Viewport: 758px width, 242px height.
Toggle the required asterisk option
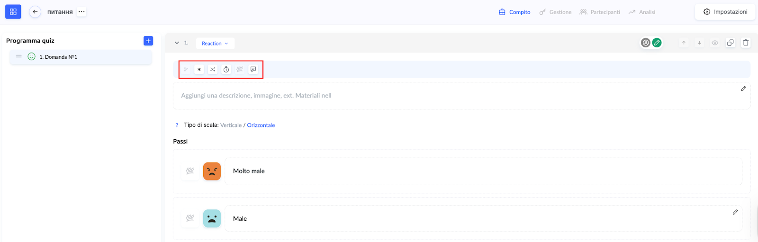(x=199, y=70)
